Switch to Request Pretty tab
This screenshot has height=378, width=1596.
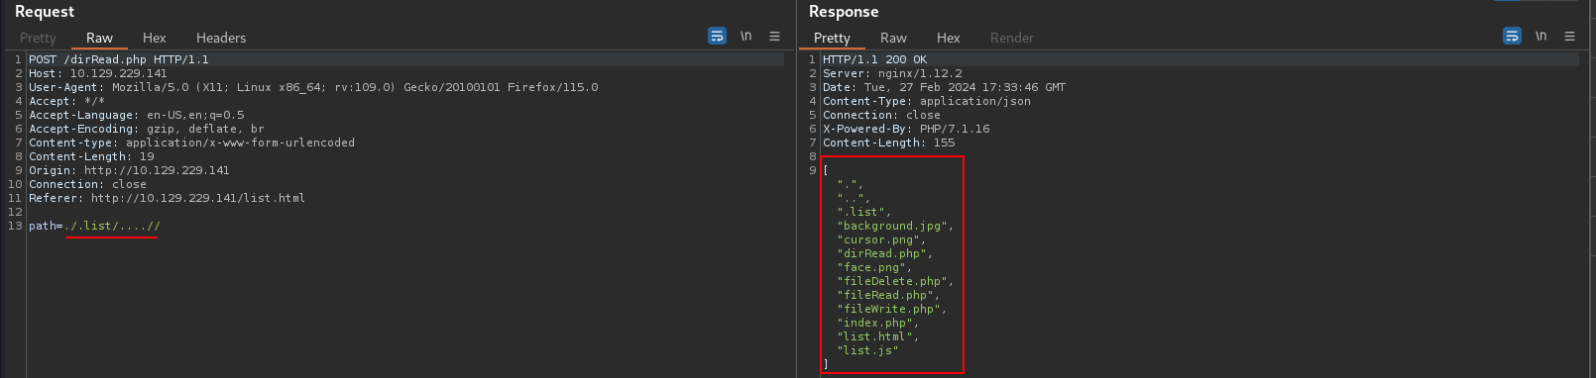coord(38,38)
